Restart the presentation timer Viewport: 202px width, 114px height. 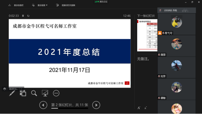tap(28, 16)
